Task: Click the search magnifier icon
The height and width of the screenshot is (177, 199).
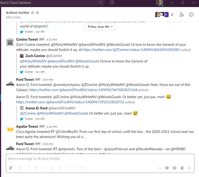Action: click(x=101, y=3)
